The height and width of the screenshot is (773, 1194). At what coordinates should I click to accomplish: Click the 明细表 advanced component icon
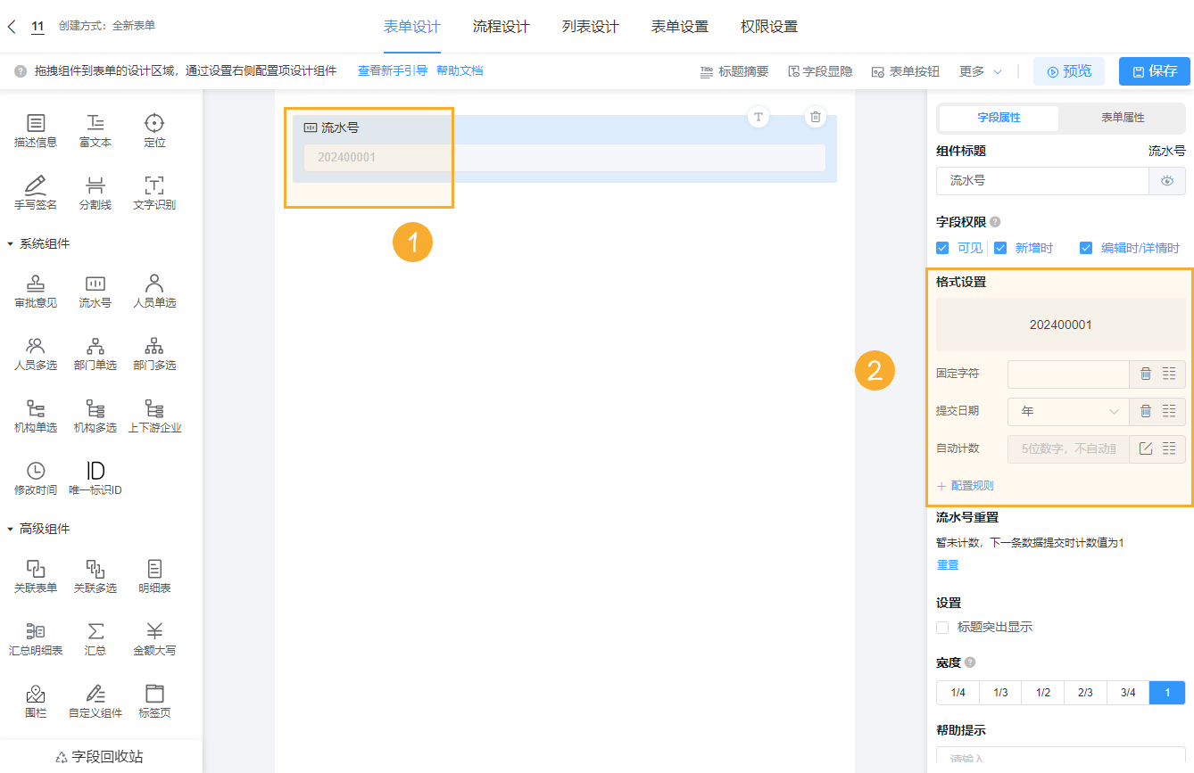(x=153, y=576)
